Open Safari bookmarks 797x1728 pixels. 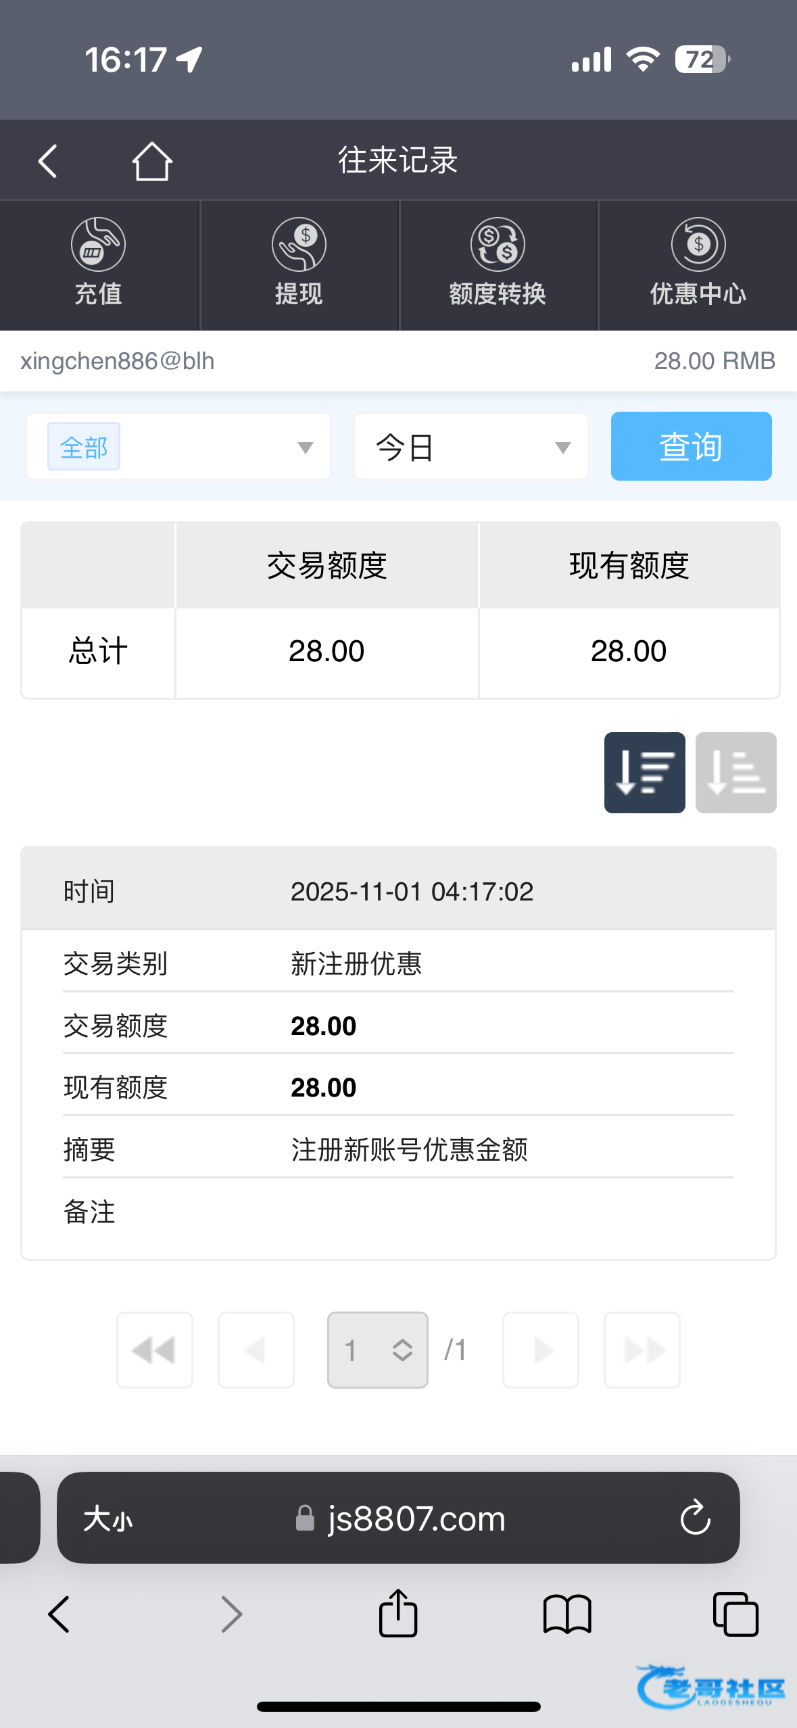[x=567, y=1614]
